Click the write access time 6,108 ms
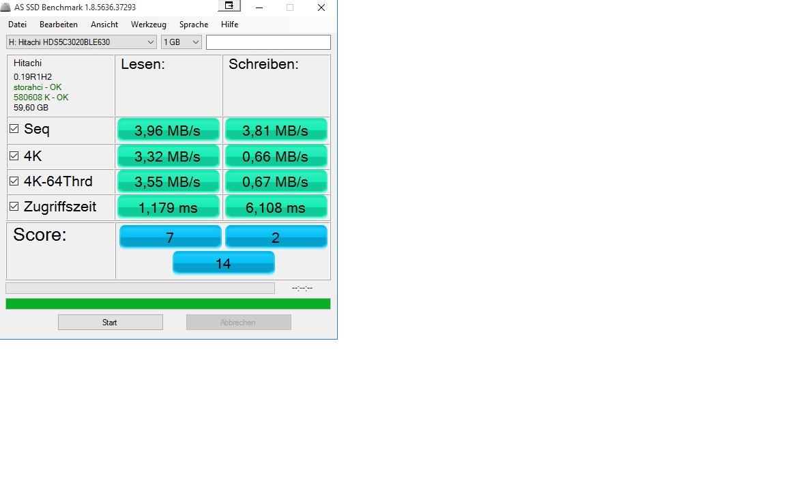 [276, 207]
